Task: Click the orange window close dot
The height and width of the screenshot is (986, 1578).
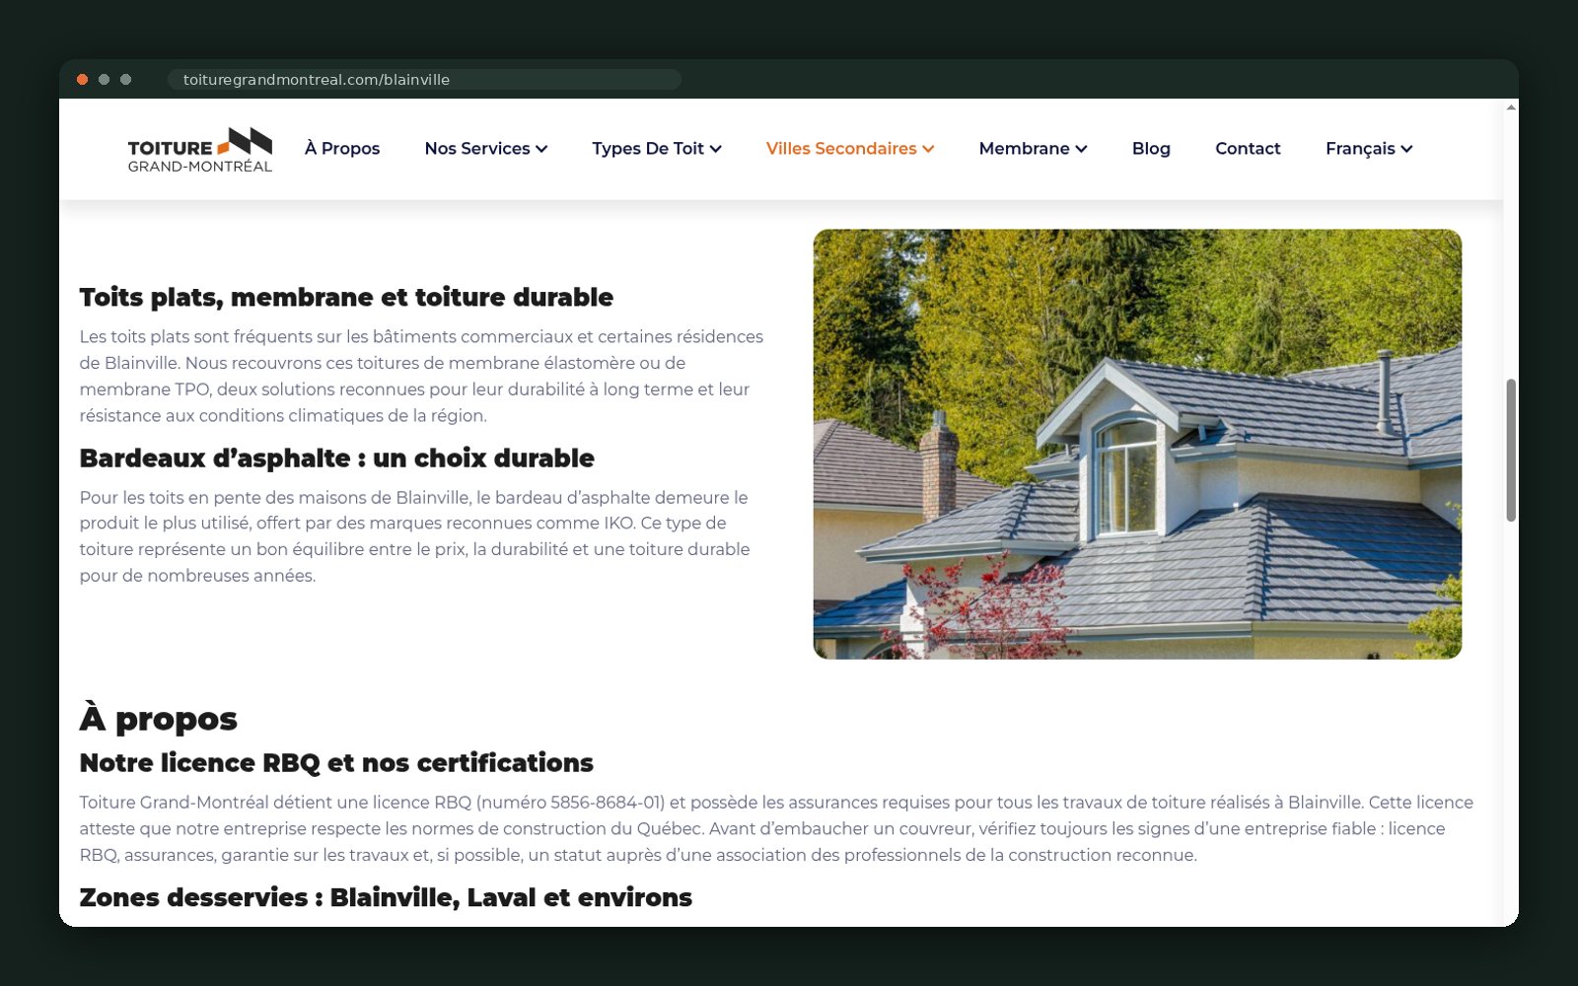Action: point(83,80)
